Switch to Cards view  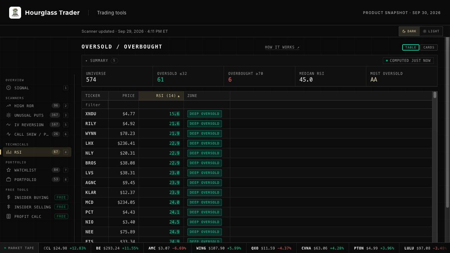(x=429, y=47)
